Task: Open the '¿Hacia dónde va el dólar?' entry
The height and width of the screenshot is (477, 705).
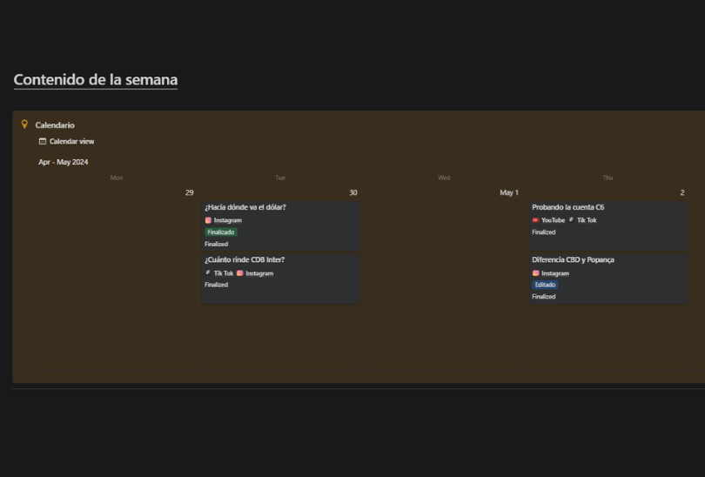Action: click(245, 207)
